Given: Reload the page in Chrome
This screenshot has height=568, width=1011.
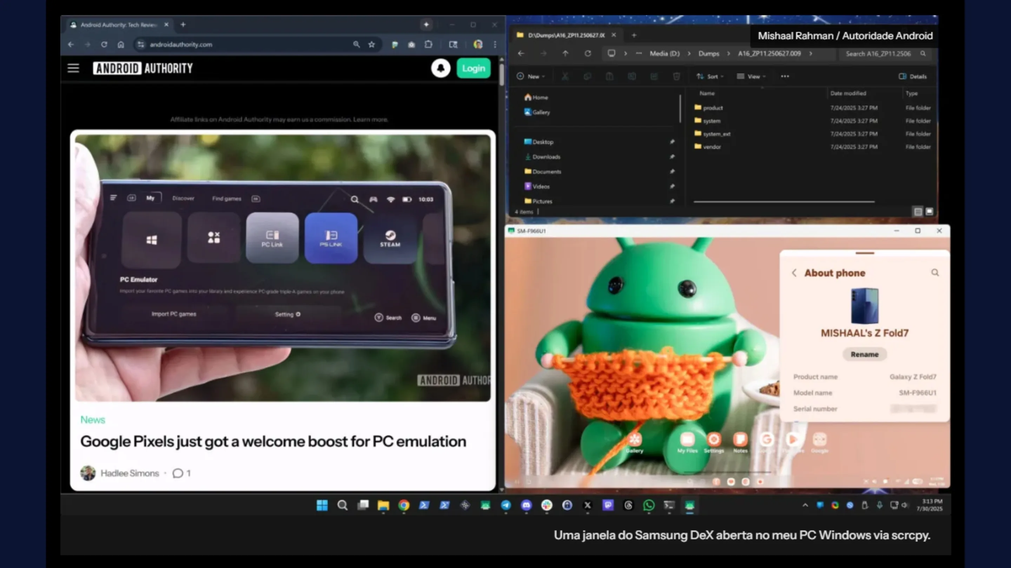Looking at the screenshot, I should [x=104, y=45].
